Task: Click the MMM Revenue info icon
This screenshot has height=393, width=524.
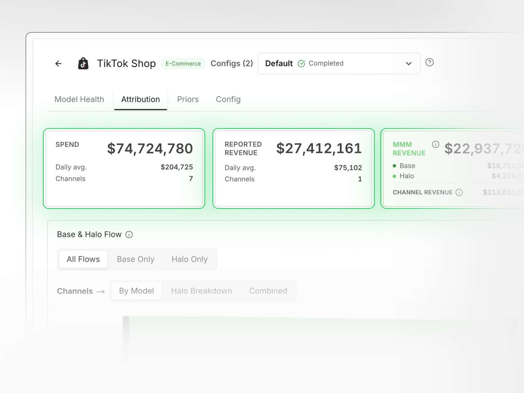Action: point(436,144)
